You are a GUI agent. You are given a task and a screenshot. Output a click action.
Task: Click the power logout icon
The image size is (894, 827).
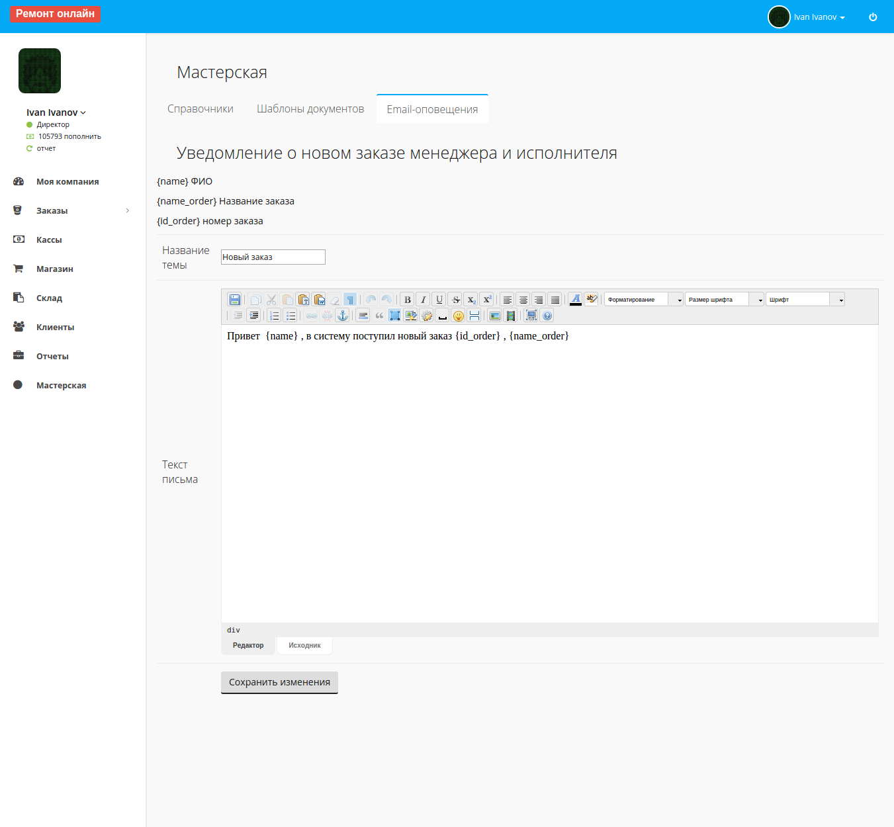pyautogui.click(x=873, y=17)
